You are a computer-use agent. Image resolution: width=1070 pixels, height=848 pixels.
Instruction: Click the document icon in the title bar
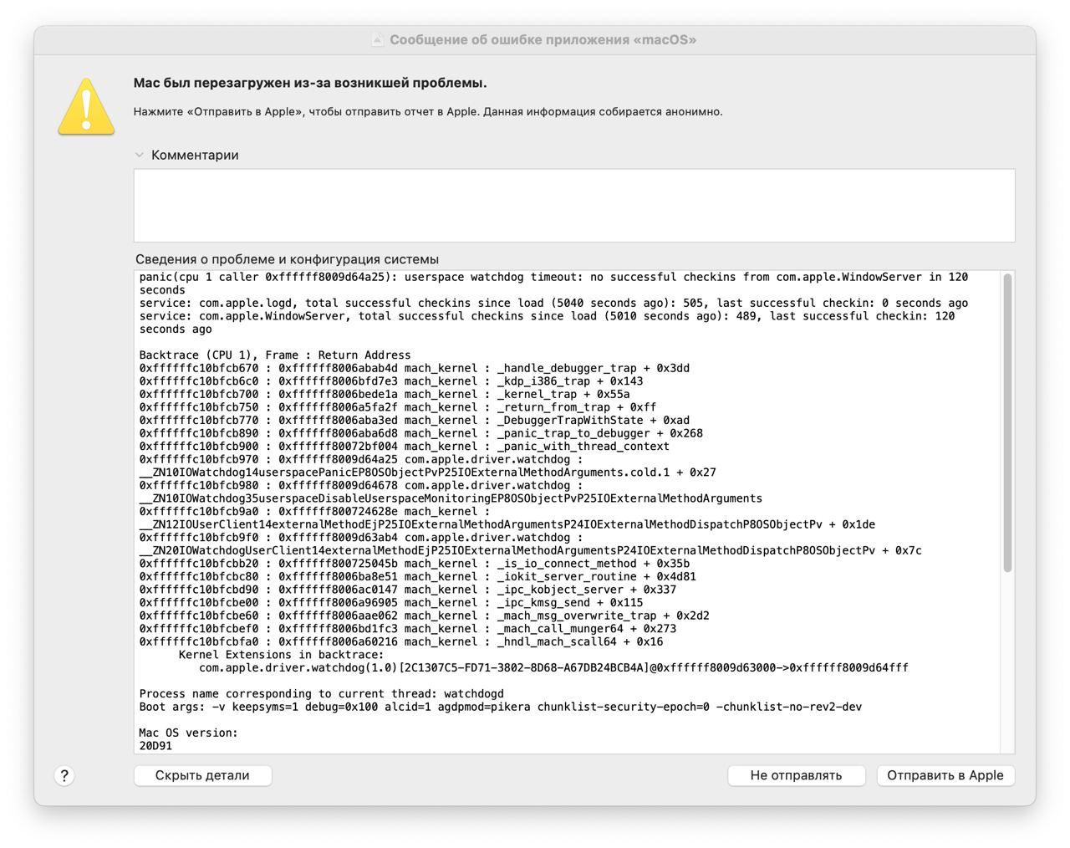pyautogui.click(x=378, y=40)
